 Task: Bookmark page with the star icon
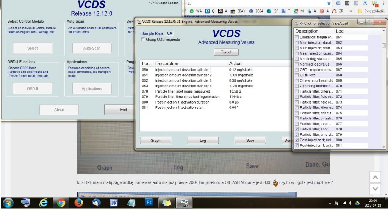point(329,3)
